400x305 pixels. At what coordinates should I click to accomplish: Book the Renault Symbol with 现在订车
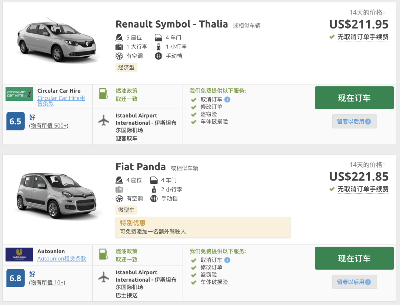pos(354,98)
